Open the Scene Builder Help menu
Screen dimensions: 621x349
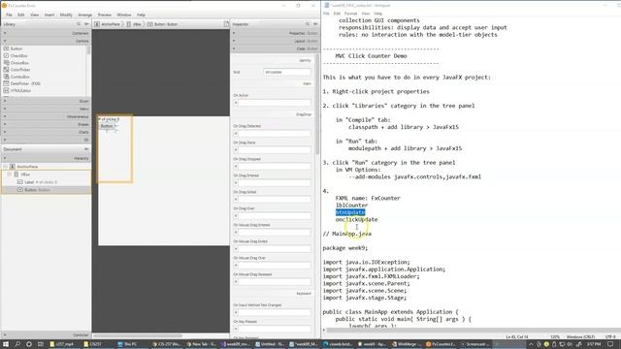(141, 15)
